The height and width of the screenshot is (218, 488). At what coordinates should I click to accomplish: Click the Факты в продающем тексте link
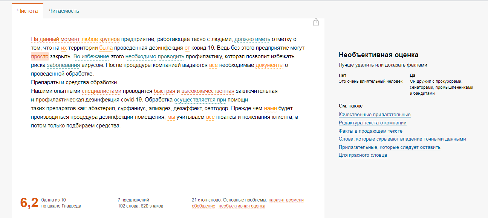click(x=370, y=131)
